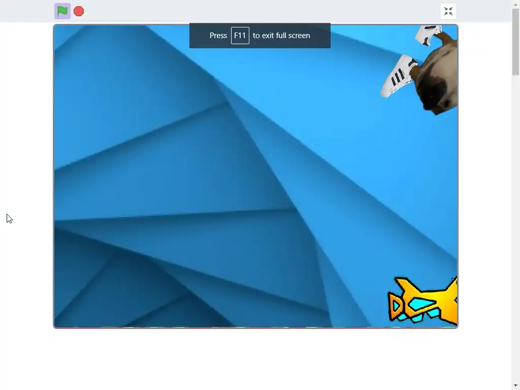Click the dog wearing sneakers sprite

coord(420,70)
